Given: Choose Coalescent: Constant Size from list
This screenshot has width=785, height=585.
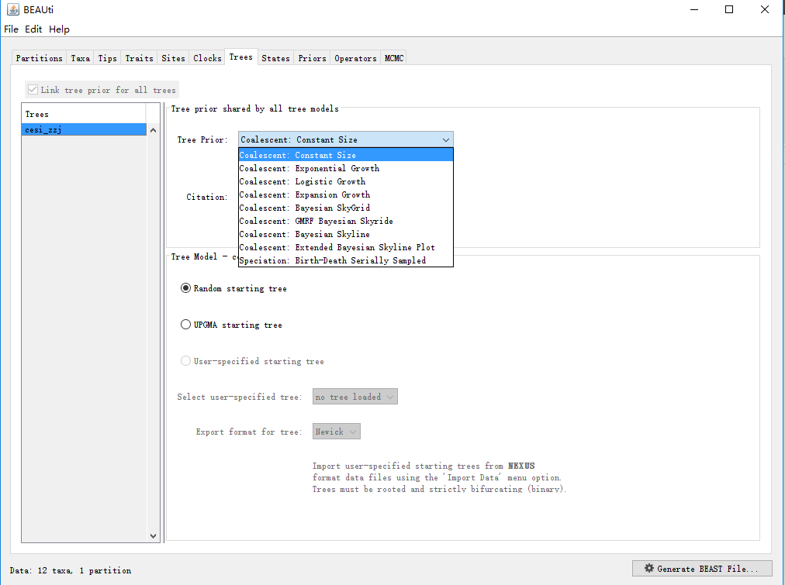Looking at the screenshot, I should point(345,155).
